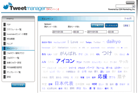Click icon beside フォロワー一覧 entry

coord(5,58)
